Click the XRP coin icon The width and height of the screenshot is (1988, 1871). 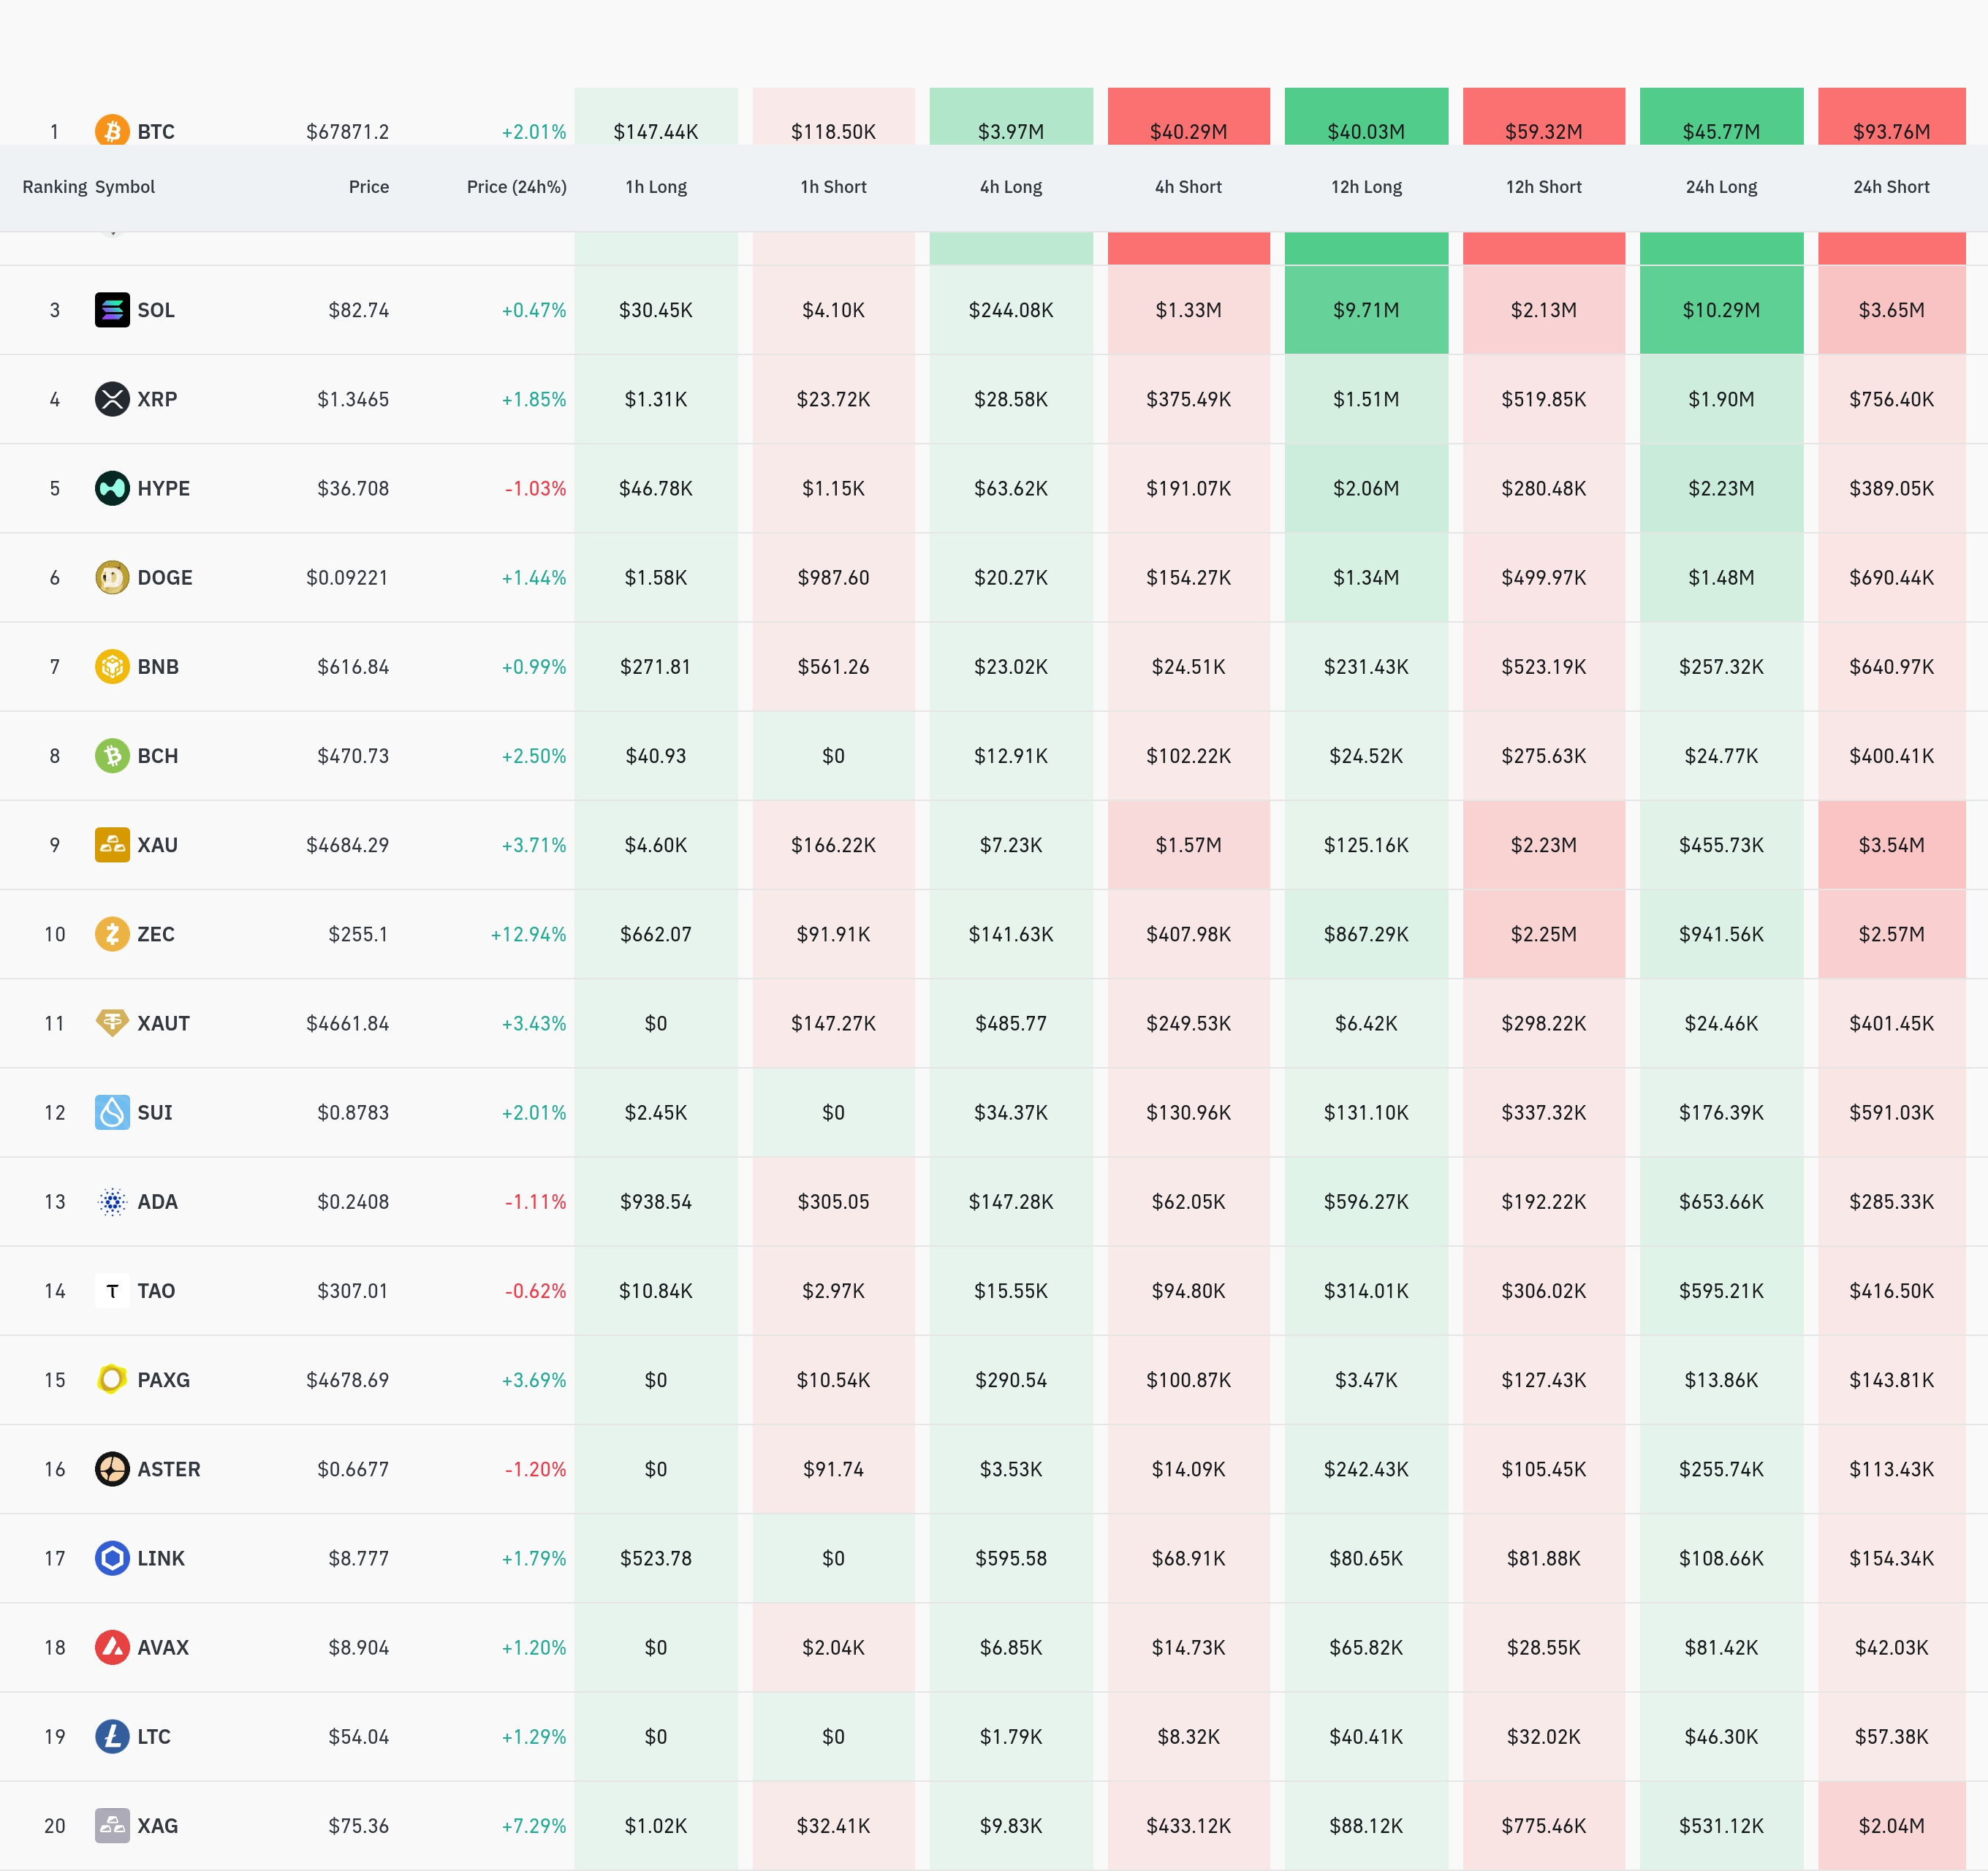point(112,399)
